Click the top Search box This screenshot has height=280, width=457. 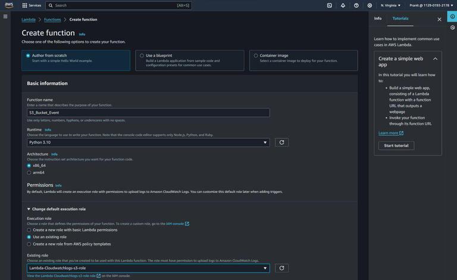118,5
